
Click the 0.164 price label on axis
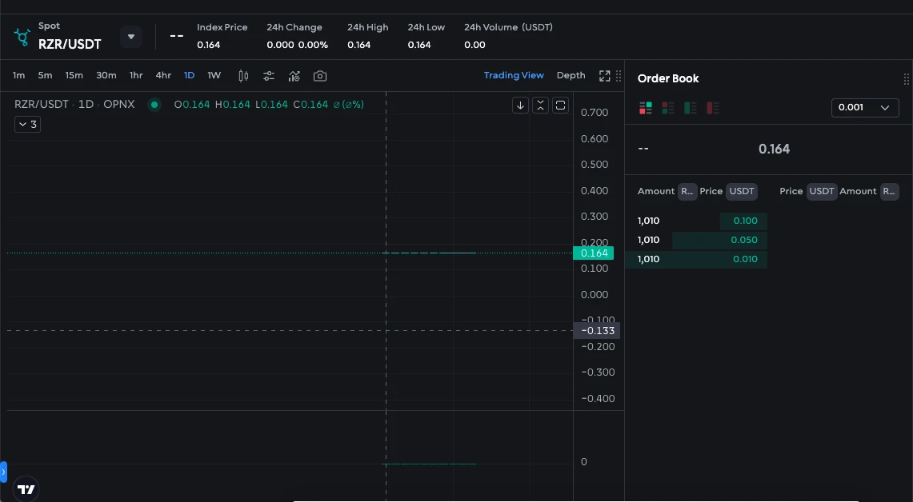coord(595,253)
